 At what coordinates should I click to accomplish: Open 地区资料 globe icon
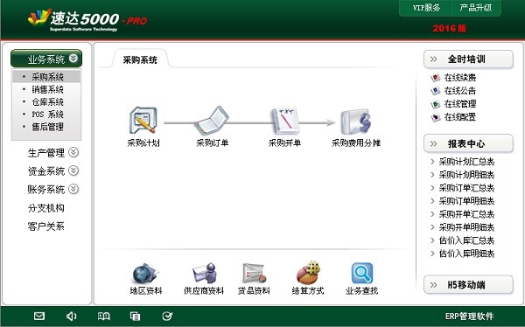point(145,273)
